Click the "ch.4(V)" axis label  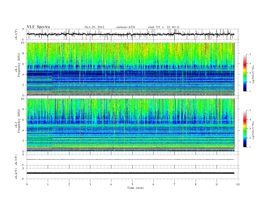(16, 174)
